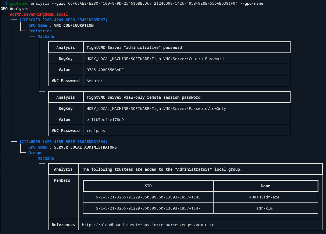The width and height of the screenshot is (326, 234).
Task: Select the Machine node under Groups
Action: tap(46, 158)
